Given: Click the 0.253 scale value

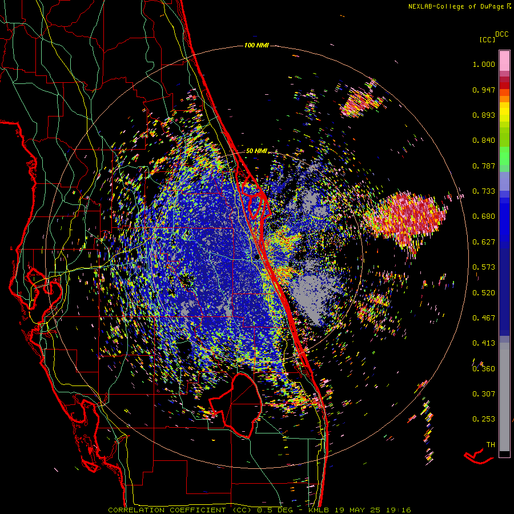Looking at the screenshot, I should [x=484, y=419].
